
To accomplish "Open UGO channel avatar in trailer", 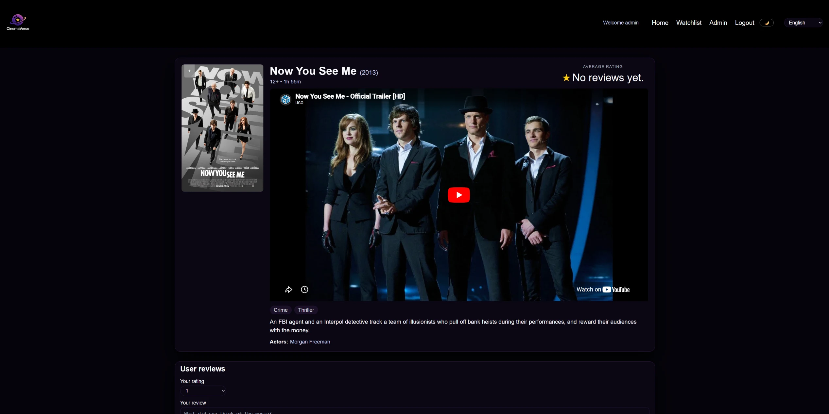I will pyautogui.click(x=285, y=99).
